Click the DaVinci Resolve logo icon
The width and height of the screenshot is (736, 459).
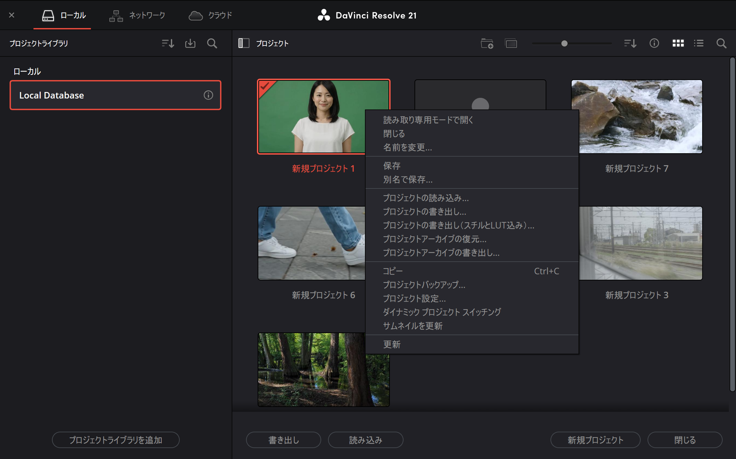tap(324, 15)
